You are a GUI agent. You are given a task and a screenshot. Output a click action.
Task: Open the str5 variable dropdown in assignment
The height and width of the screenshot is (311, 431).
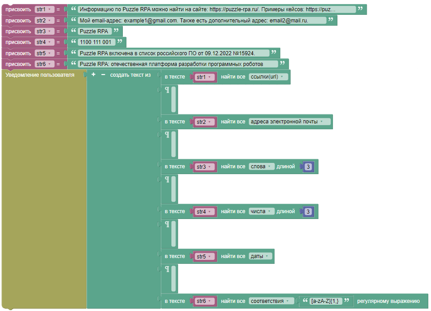(44, 53)
